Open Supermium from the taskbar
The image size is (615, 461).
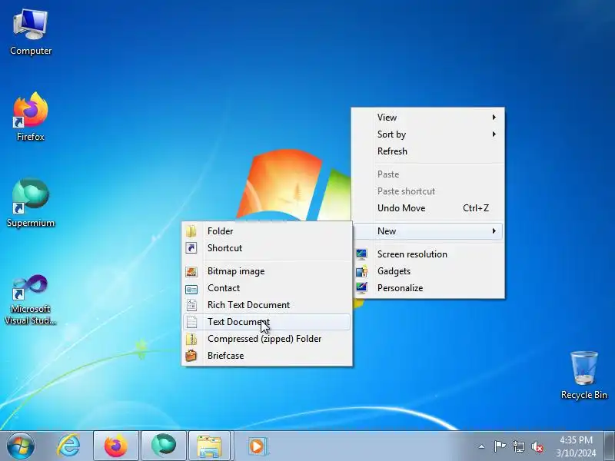click(x=164, y=446)
